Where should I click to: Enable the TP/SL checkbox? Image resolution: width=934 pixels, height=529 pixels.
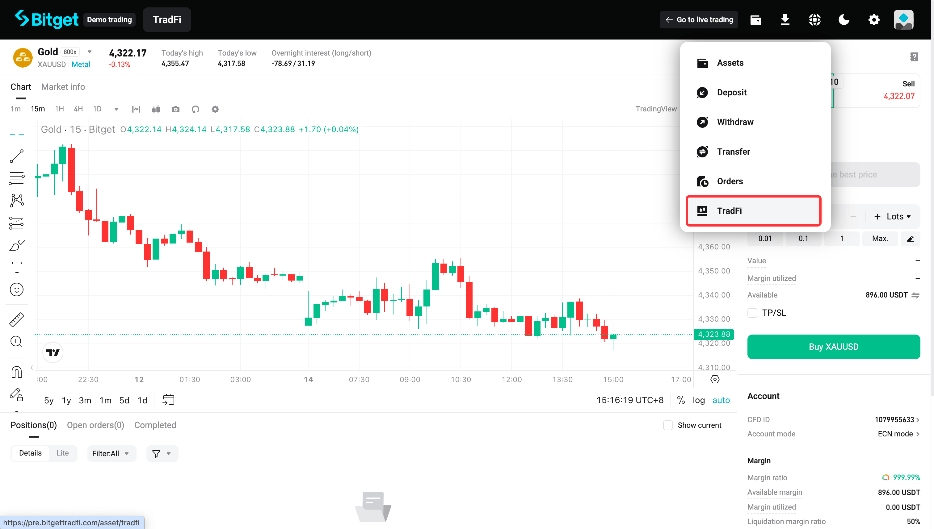coord(752,313)
